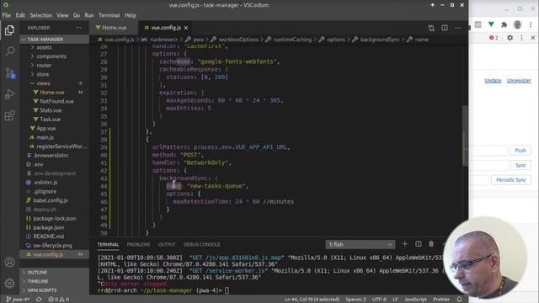Create a new terminal with plus icon
539x303 pixels.
(404, 244)
